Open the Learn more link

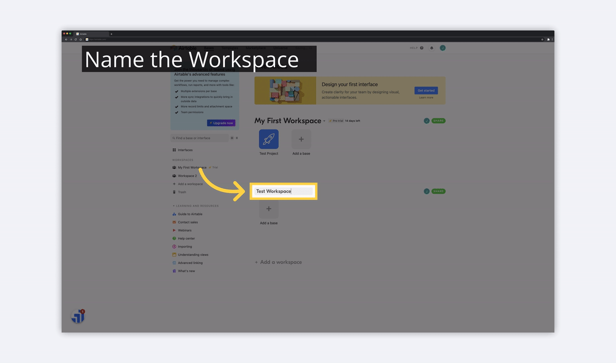click(426, 98)
